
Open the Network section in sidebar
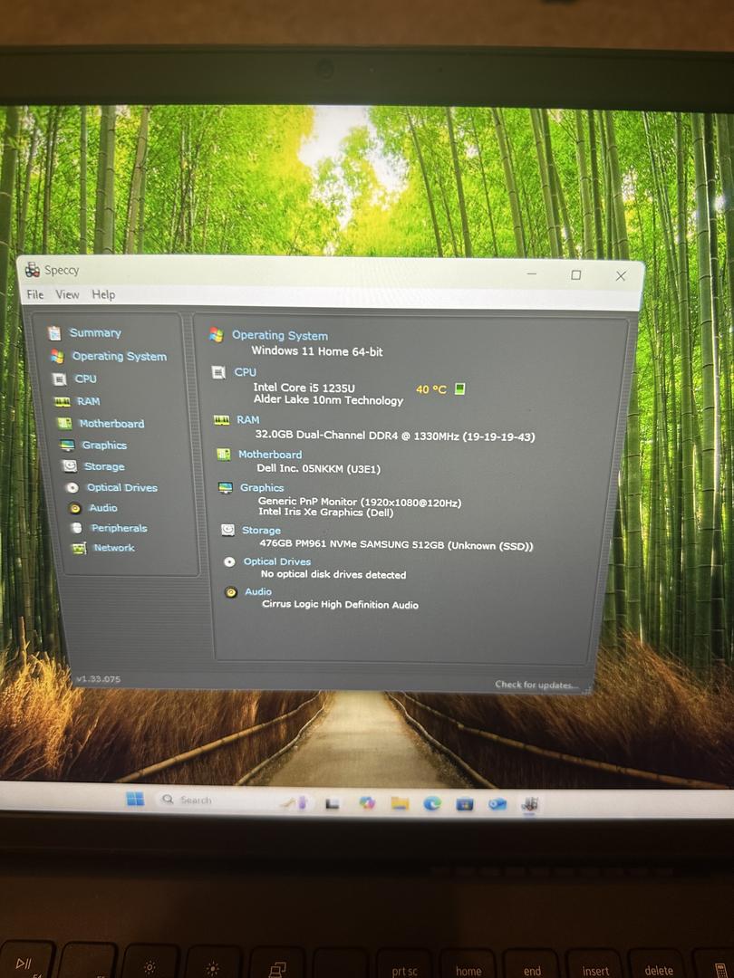113,548
